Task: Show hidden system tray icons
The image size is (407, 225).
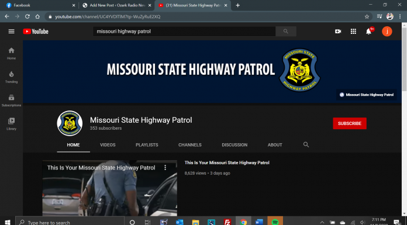Action: tap(322, 223)
